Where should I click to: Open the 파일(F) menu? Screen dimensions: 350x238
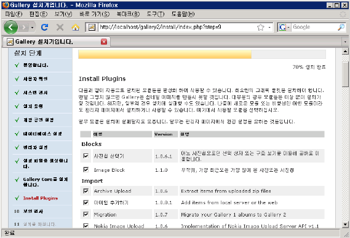coord(14,14)
